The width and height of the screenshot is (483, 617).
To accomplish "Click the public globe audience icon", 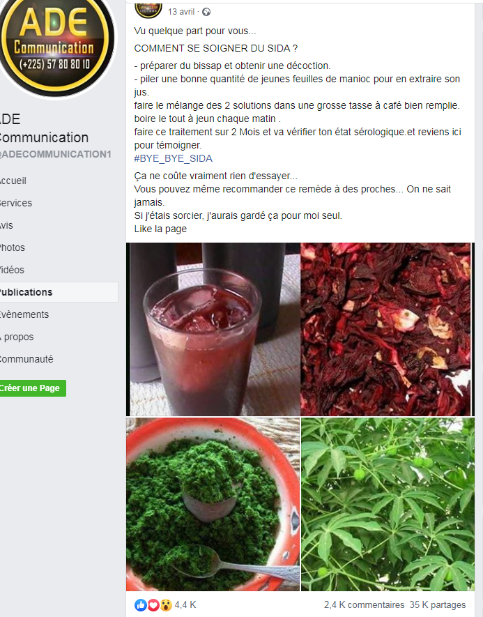I will (x=206, y=12).
